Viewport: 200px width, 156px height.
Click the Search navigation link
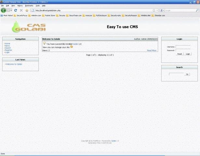tap(8, 48)
